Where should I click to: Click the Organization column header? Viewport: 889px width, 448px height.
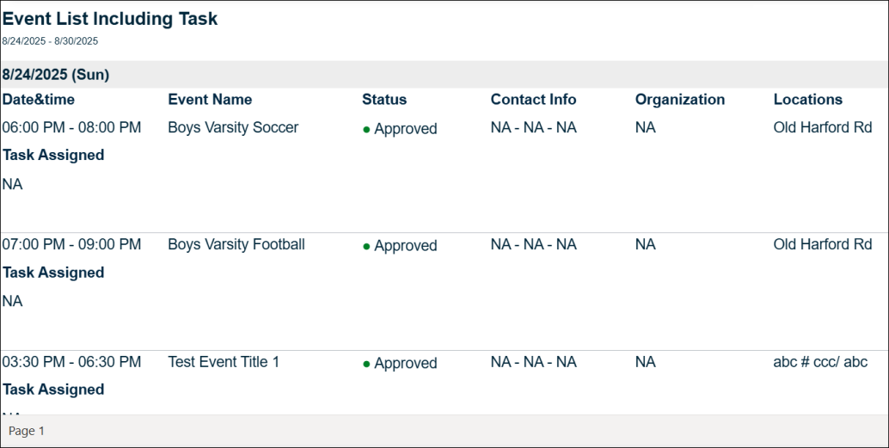680,99
